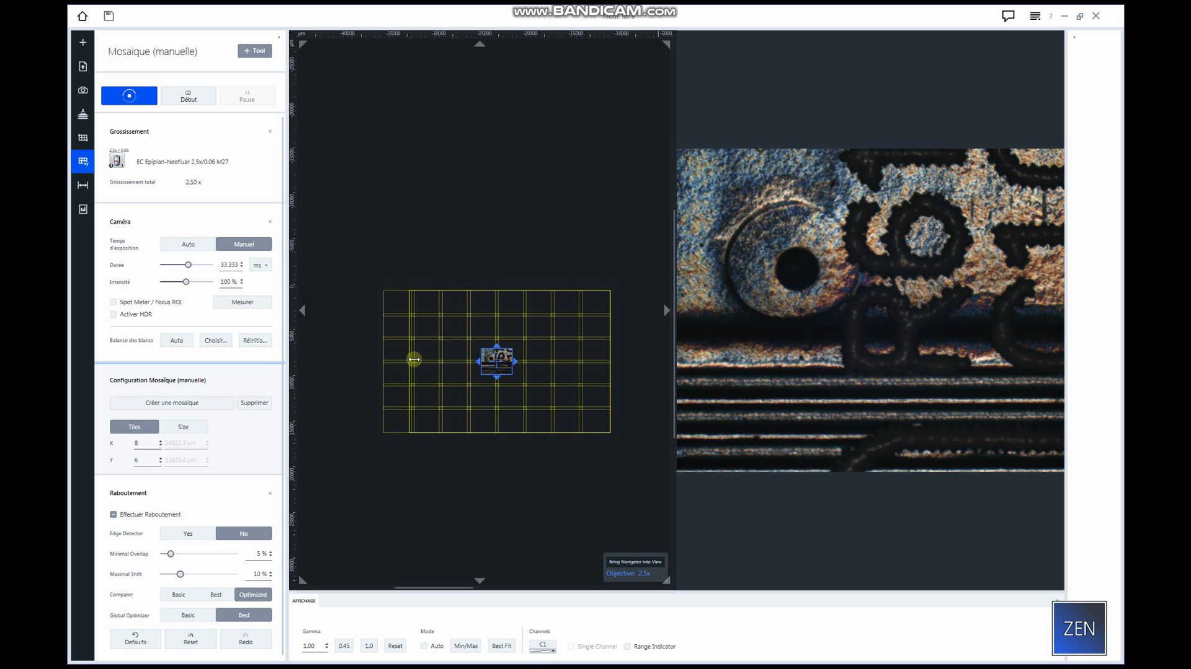Open the ms unit dropdown

point(261,265)
